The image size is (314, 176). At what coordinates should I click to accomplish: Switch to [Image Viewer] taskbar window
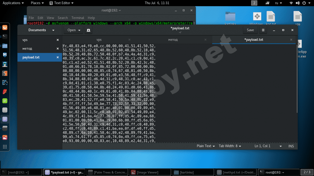(x=150, y=172)
